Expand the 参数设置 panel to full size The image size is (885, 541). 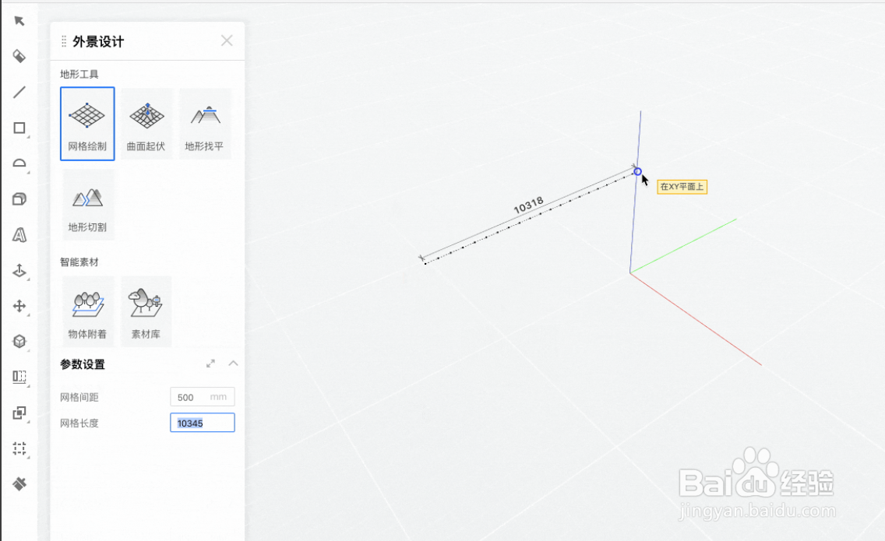point(210,364)
